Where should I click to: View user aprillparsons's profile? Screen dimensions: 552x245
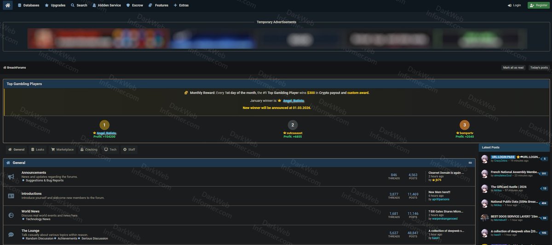441,199
